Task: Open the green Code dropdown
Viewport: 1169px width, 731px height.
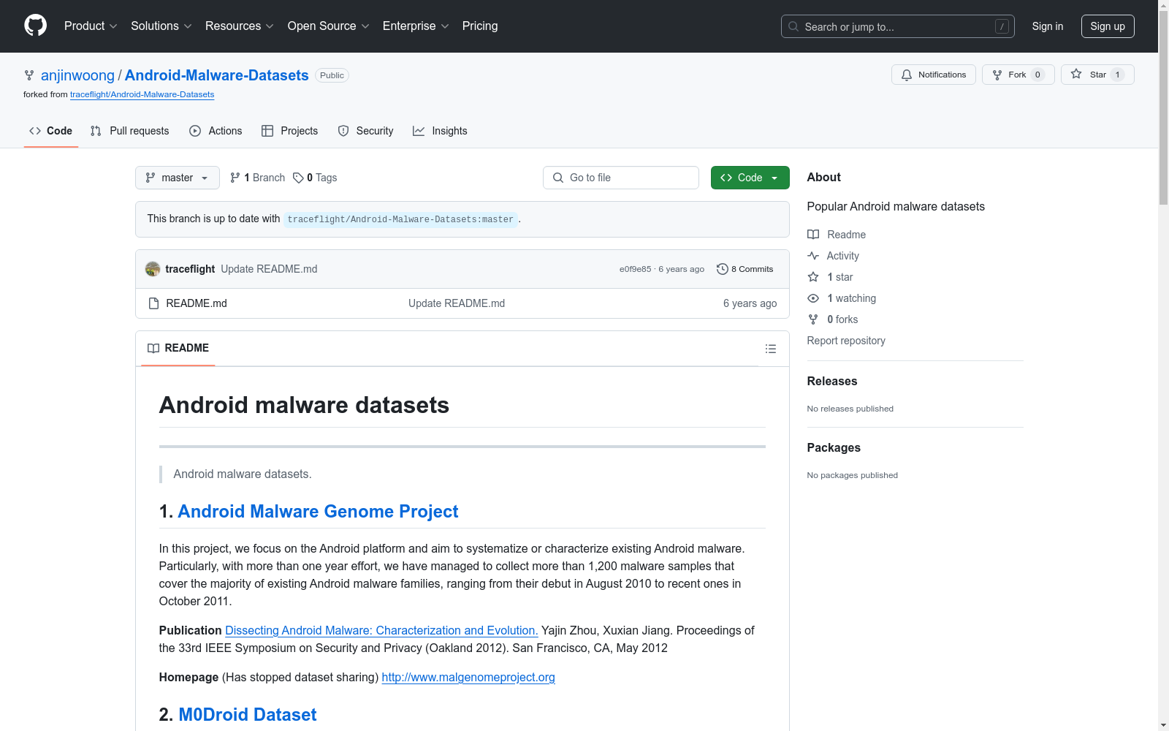Action: (750, 178)
